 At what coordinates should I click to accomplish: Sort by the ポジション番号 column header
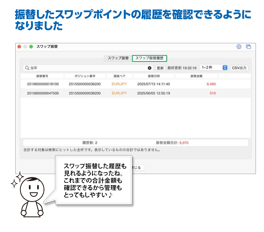click(85, 76)
